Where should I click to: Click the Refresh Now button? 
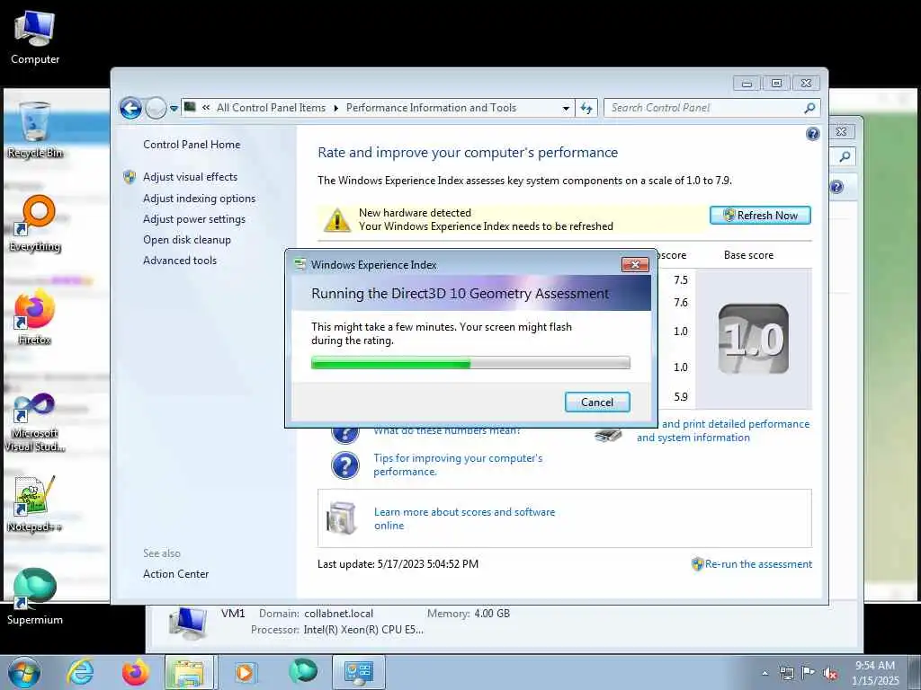point(760,216)
